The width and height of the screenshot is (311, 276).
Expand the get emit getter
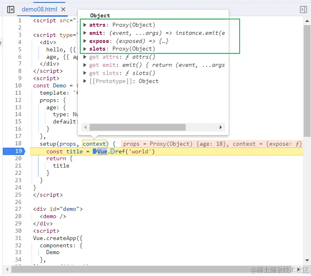(85, 65)
